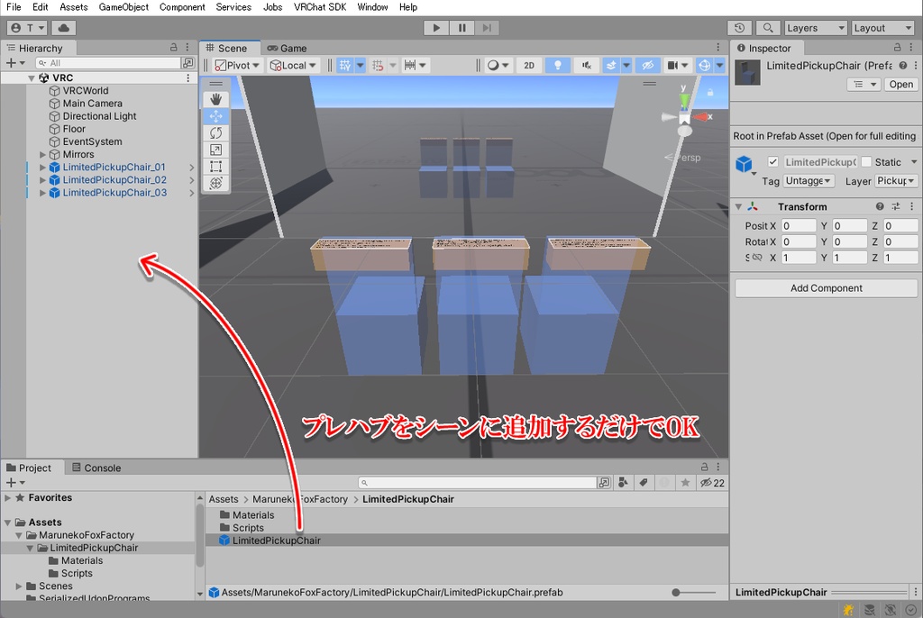
Task: Open the Layers dropdown
Action: 815,28
